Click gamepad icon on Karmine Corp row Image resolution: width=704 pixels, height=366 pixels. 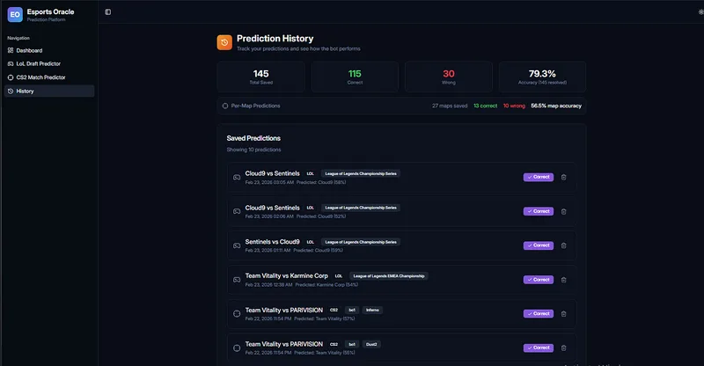[x=237, y=280]
